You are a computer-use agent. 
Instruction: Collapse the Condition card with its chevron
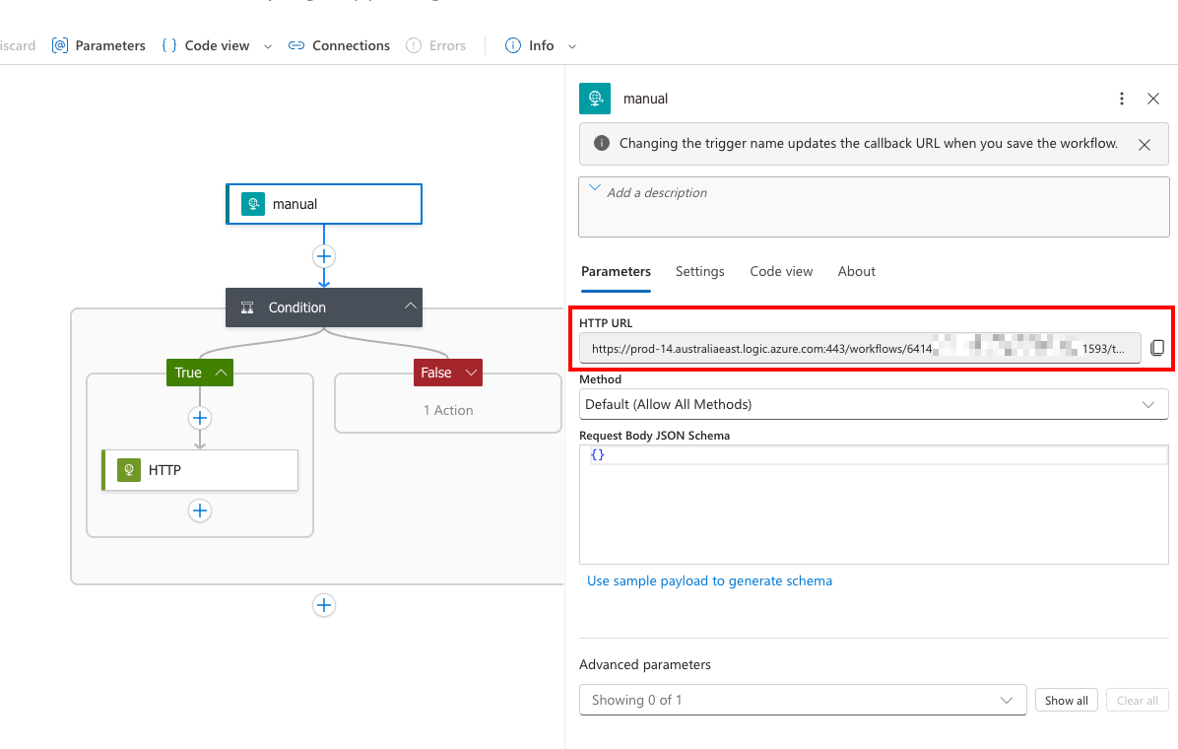coord(411,306)
